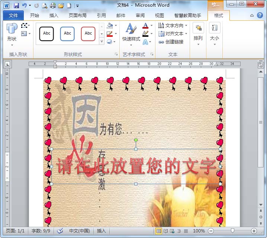This screenshot has width=267, height=238.
Task: Open the 页面布局 ribbon tab
Action: click(x=77, y=16)
